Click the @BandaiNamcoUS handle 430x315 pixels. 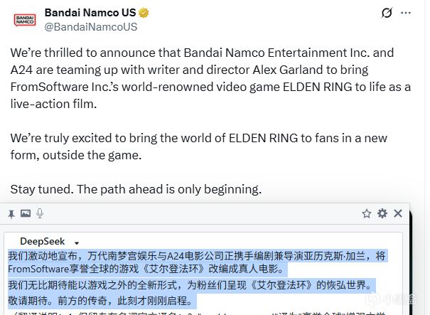[91, 27]
